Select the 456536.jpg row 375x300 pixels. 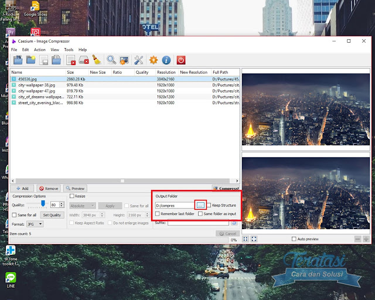tap(125, 79)
